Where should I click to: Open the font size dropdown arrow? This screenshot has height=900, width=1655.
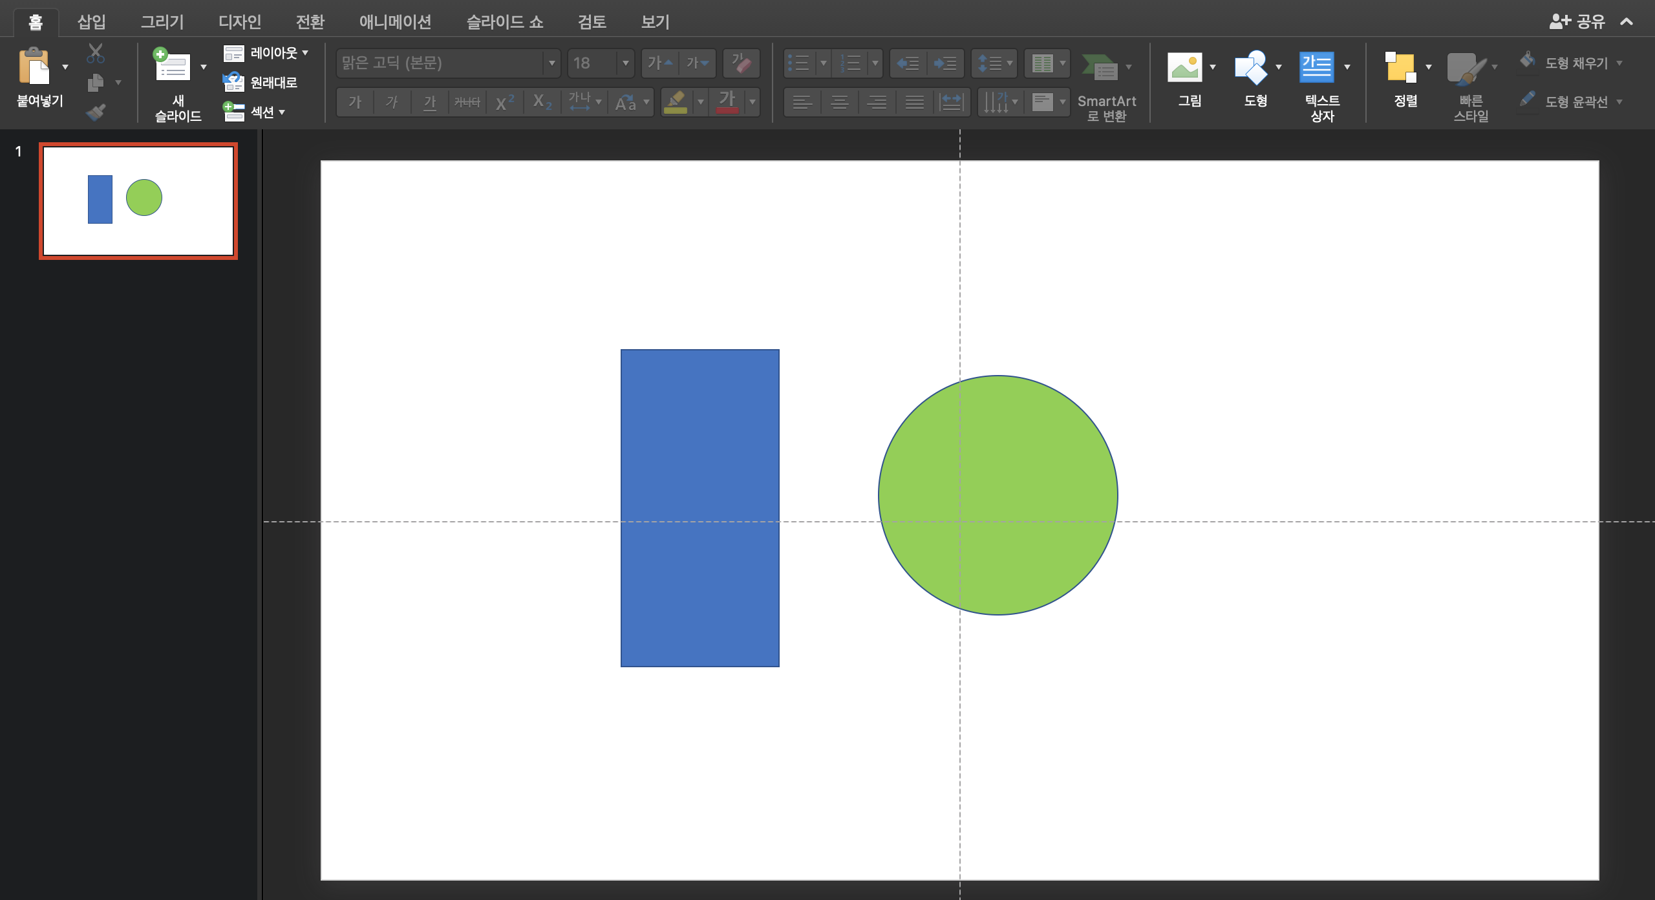(625, 63)
